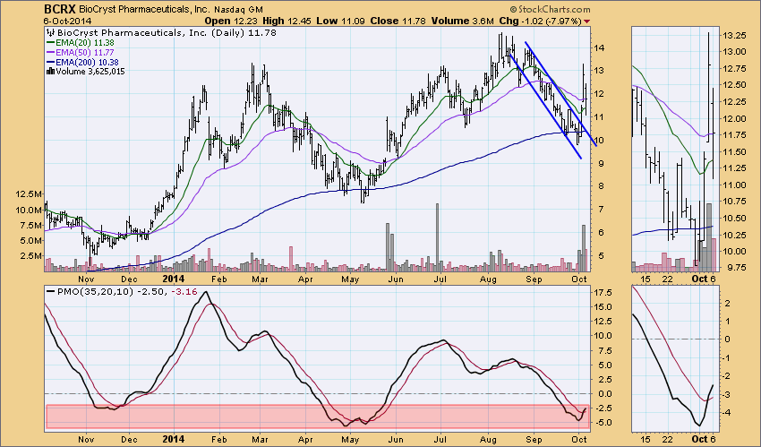Click the EMA(200) 10.38 legend entry

pyautogui.click(x=82, y=62)
